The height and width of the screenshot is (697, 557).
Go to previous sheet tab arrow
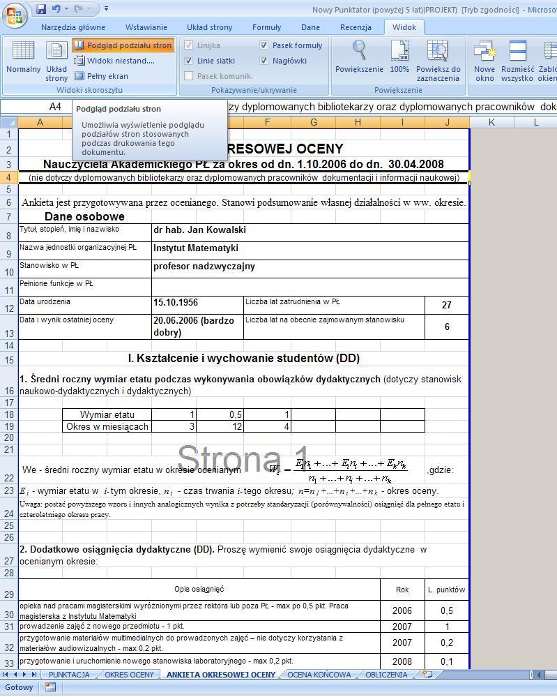(16, 675)
